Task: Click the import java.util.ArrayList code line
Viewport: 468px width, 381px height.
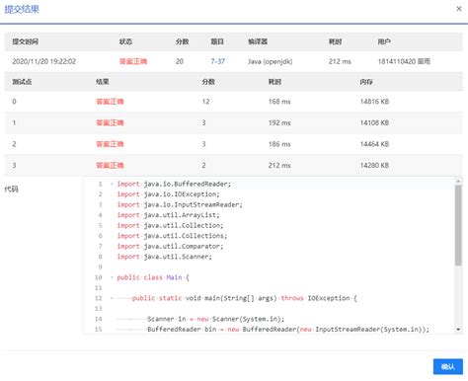Action: (168, 215)
